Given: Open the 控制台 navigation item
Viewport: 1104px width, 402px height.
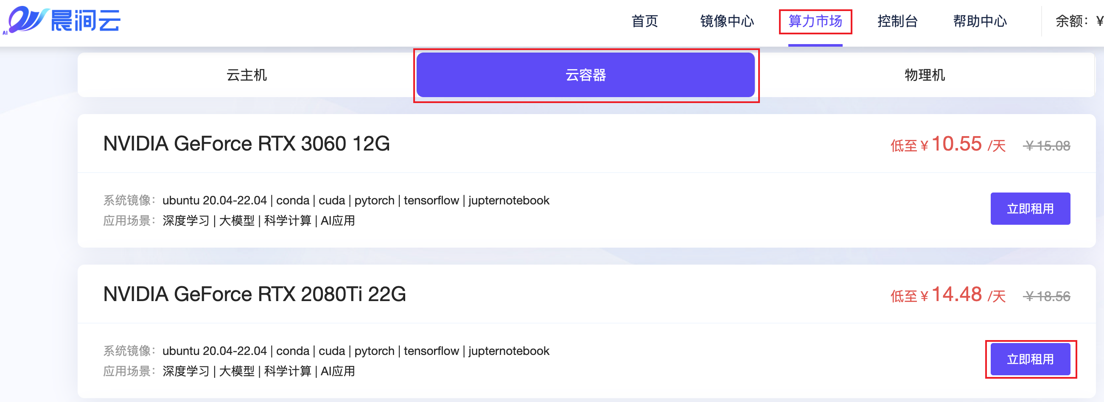Looking at the screenshot, I should (897, 21).
